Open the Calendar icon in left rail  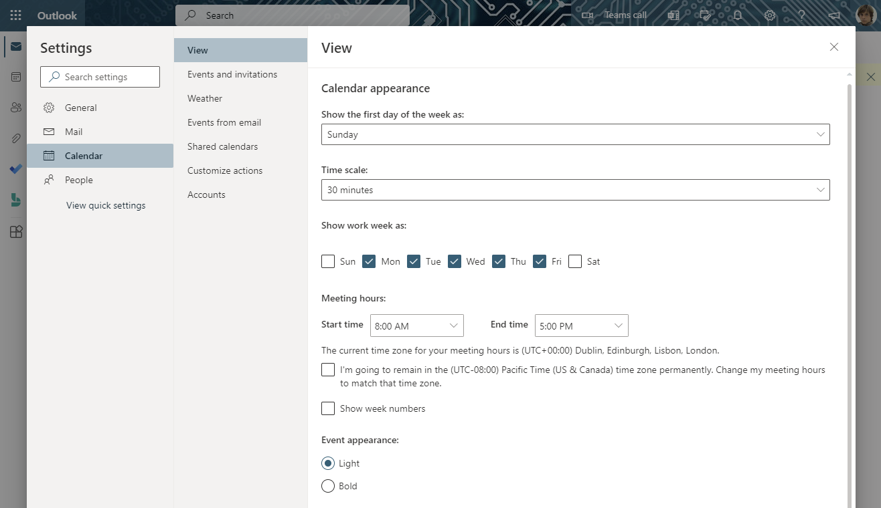point(15,77)
